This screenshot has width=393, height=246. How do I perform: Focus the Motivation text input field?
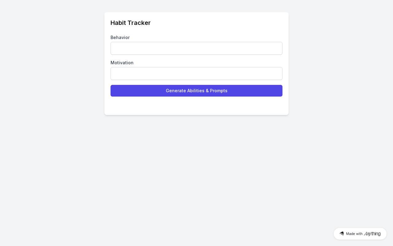pos(196,73)
